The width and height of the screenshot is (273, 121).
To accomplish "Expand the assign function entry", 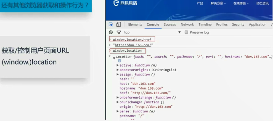I will (118, 75).
